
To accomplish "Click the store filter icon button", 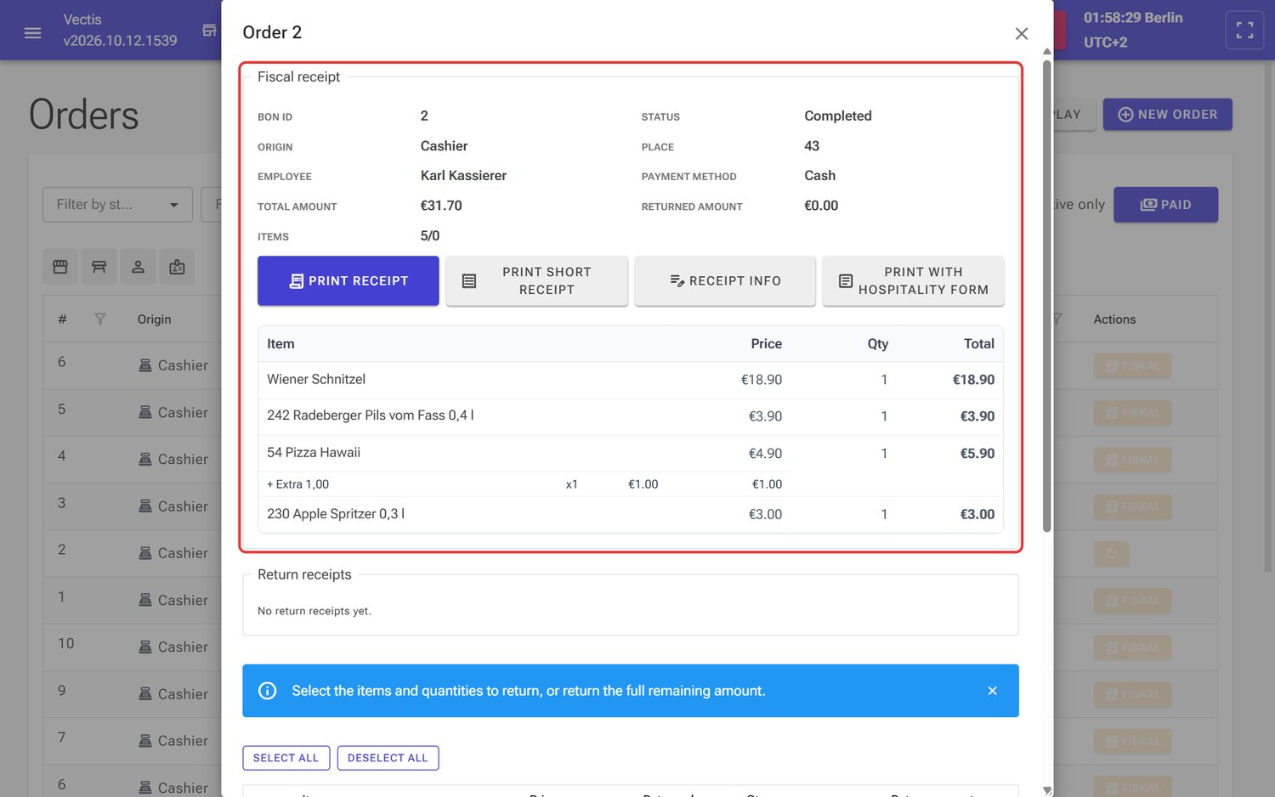I will (x=60, y=267).
